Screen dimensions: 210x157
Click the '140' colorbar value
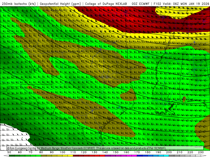[x=105, y=152]
